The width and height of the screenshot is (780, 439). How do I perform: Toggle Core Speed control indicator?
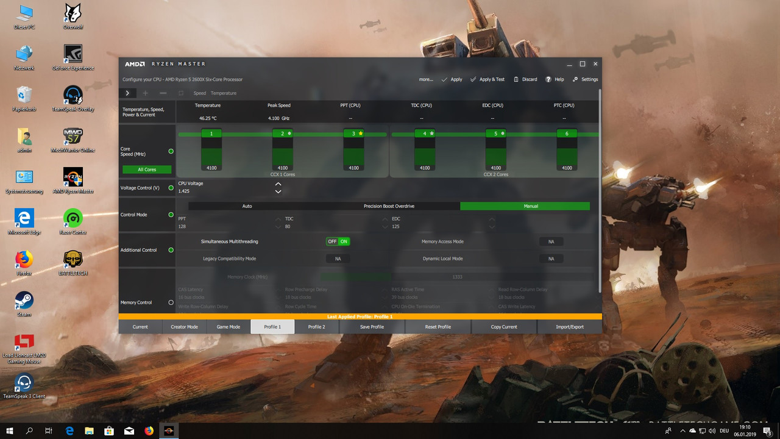(x=171, y=151)
